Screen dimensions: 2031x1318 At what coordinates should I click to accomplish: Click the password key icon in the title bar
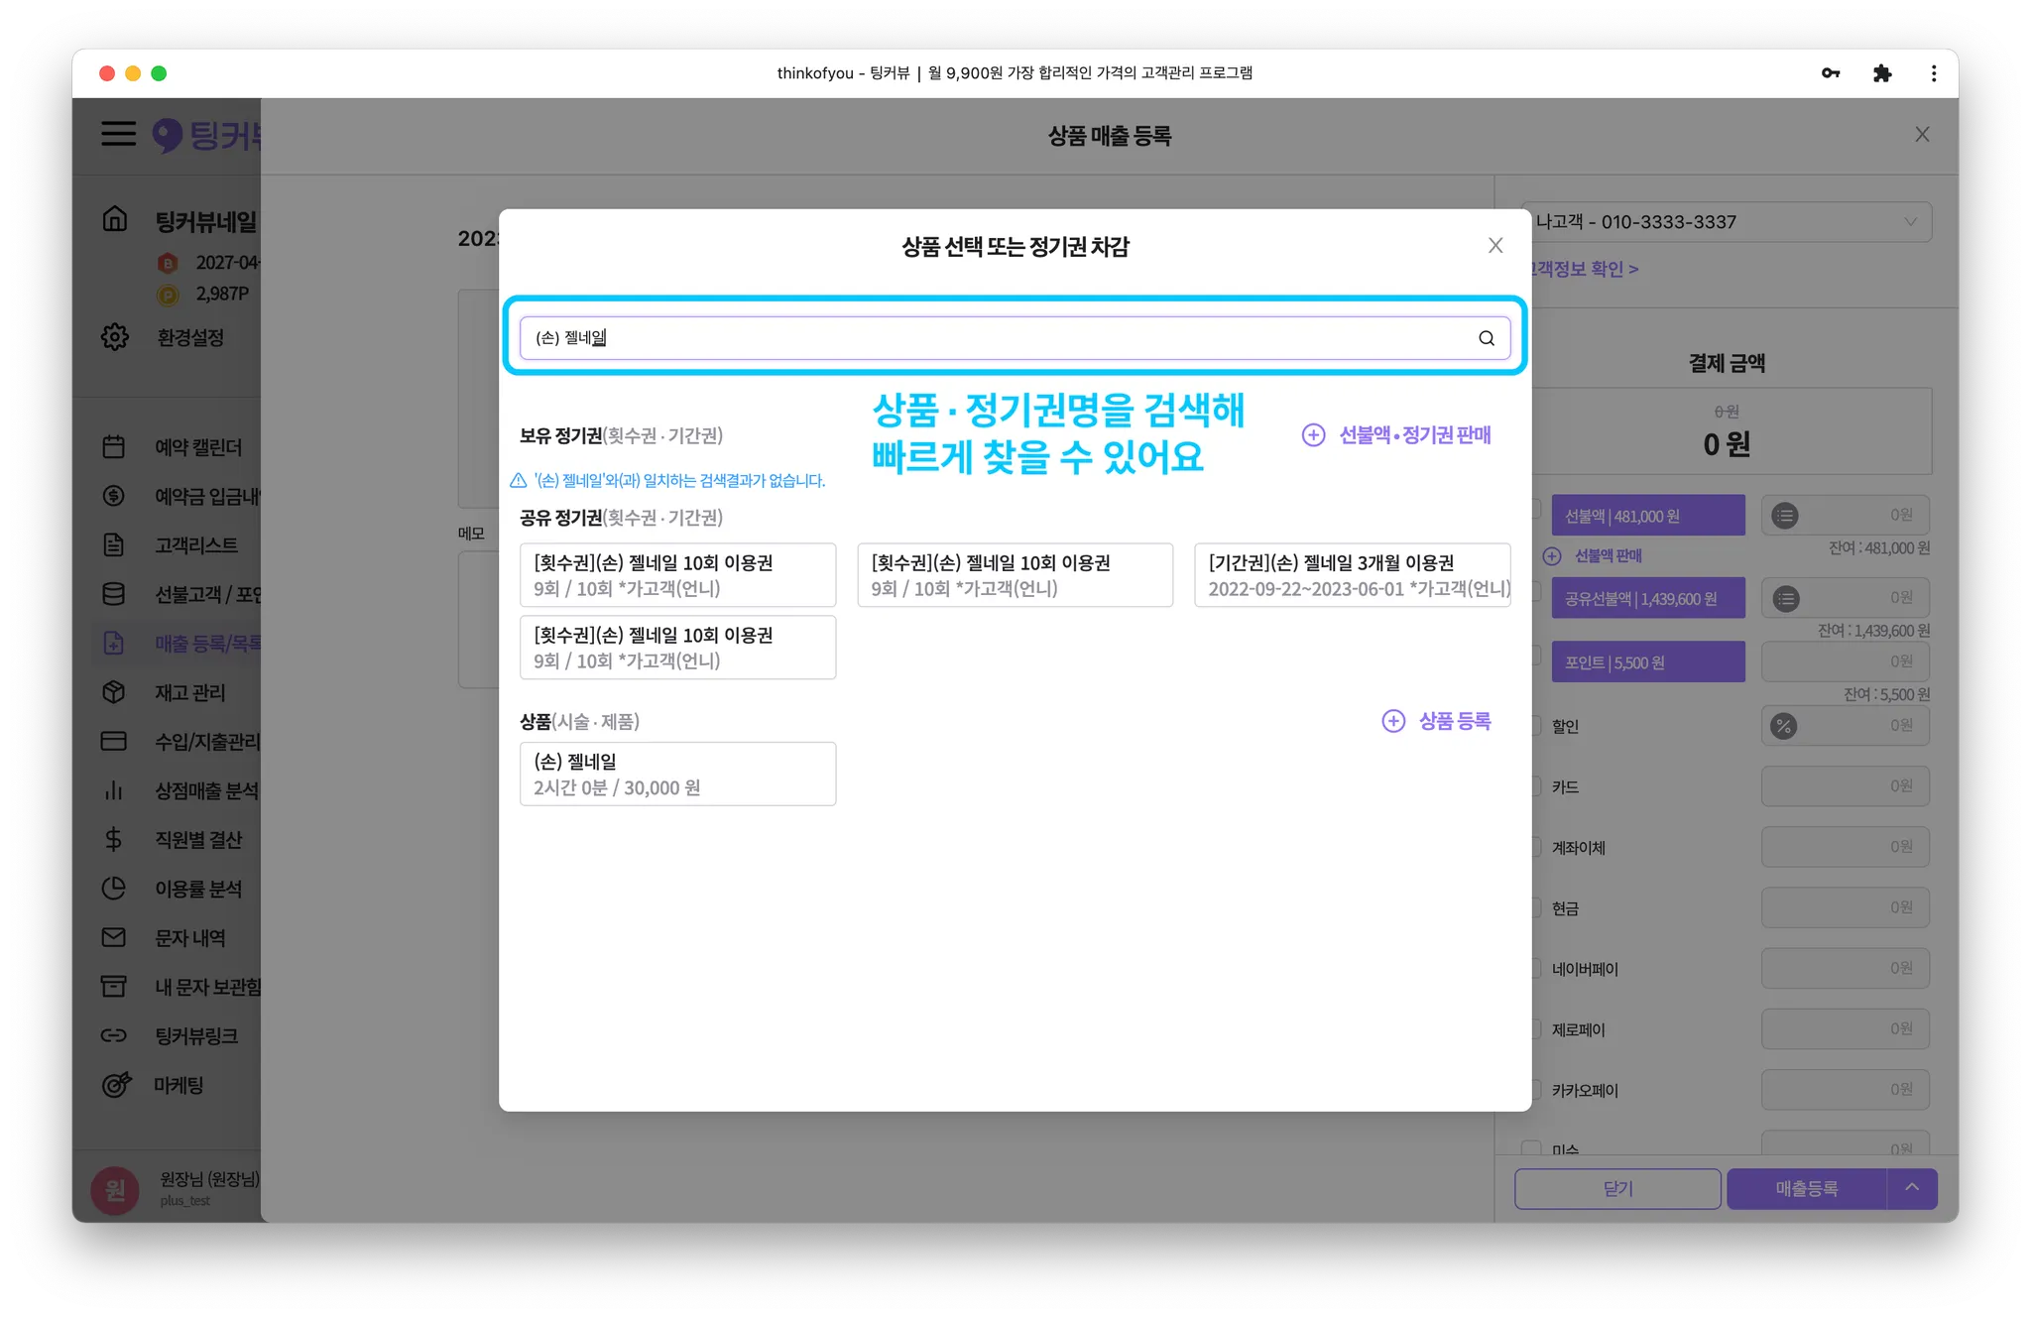click(x=1831, y=73)
